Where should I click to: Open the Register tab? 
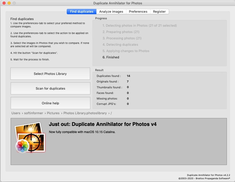coord(159,11)
